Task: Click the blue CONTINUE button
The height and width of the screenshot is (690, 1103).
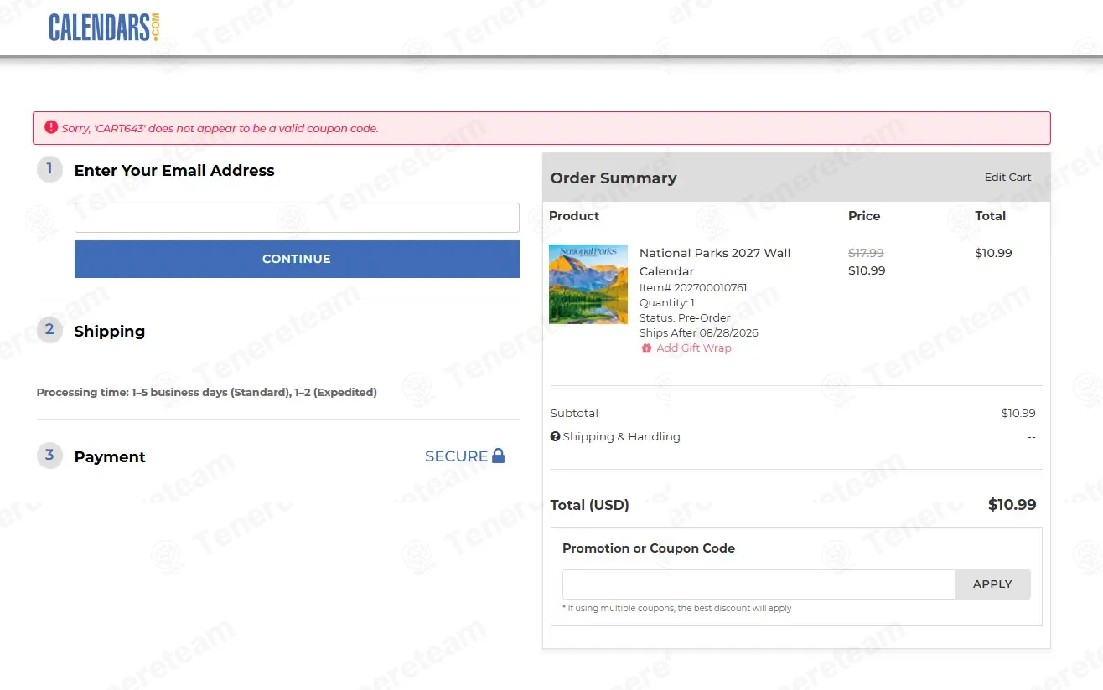Action: [x=297, y=259]
